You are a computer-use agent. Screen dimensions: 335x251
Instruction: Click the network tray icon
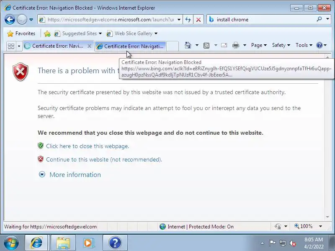coord(282,243)
